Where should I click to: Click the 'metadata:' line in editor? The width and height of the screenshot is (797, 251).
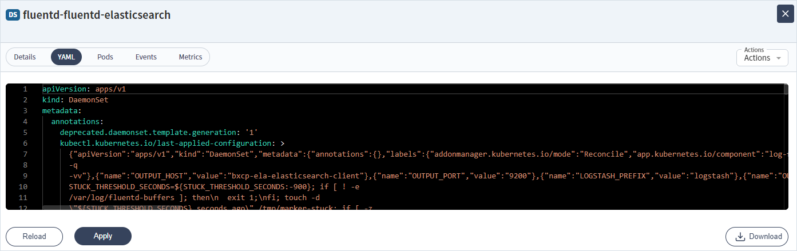coord(62,111)
